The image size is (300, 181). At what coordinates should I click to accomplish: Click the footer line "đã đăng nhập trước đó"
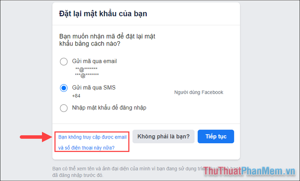coord(78,175)
